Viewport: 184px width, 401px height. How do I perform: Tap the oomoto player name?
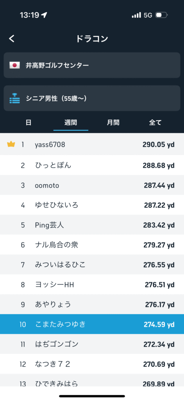pos(47,185)
